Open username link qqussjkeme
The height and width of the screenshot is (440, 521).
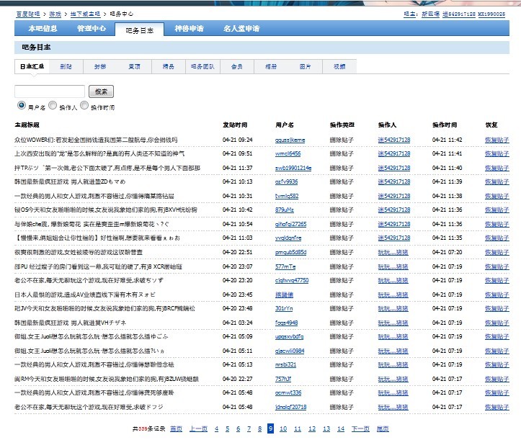(290, 140)
